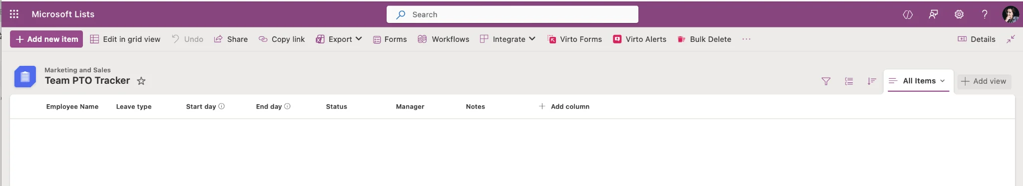Image resolution: width=1023 pixels, height=186 pixels.
Task: Open Manager column header menu
Action: [410, 106]
